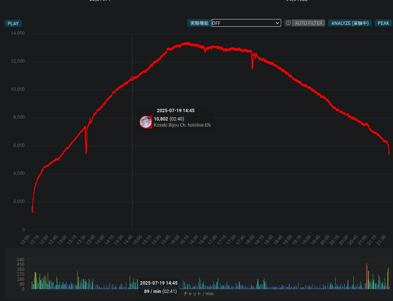Click the 90 label on chat chart axis

pos(22,284)
